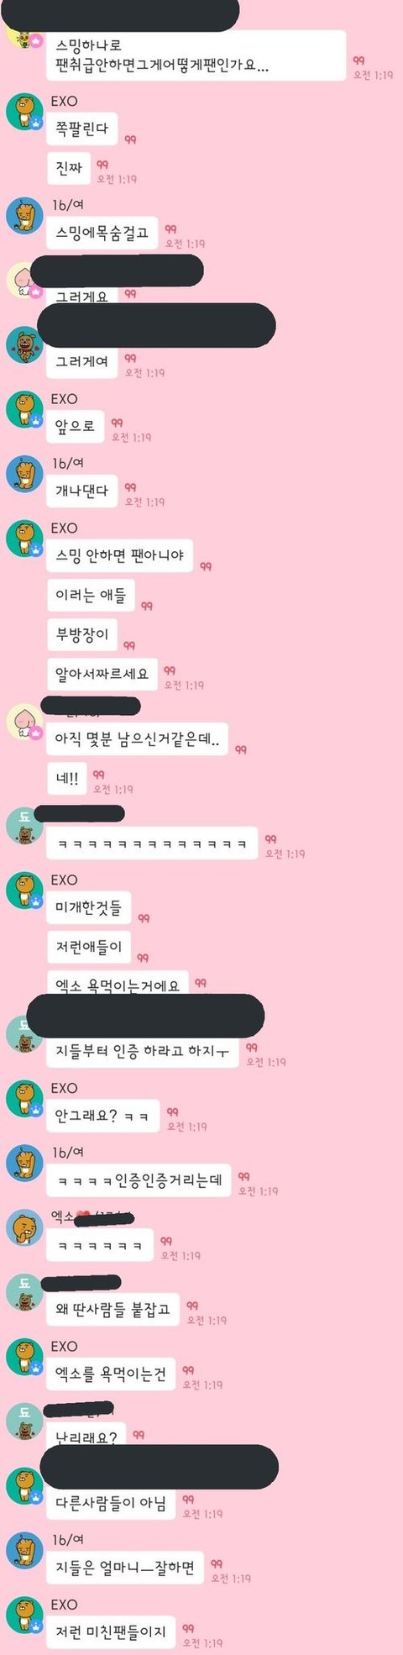
Task: Tap the 16/여 avatar next to 스밍에목숨걸고
Action: pyautogui.click(x=24, y=215)
